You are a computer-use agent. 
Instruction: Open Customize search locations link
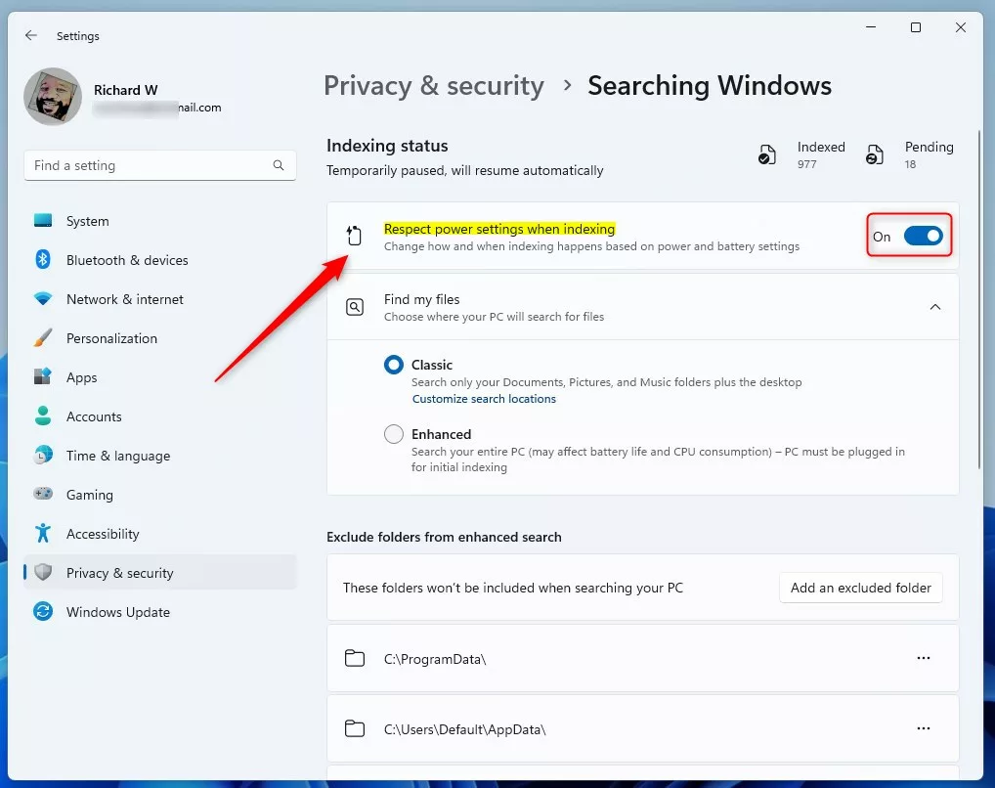pyautogui.click(x=484, y=399)
